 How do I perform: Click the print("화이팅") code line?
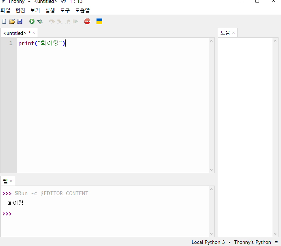42,43
